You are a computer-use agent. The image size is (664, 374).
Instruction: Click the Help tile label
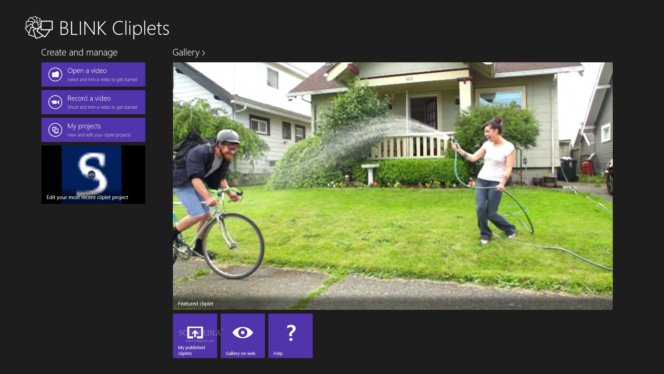click(278, 353)
